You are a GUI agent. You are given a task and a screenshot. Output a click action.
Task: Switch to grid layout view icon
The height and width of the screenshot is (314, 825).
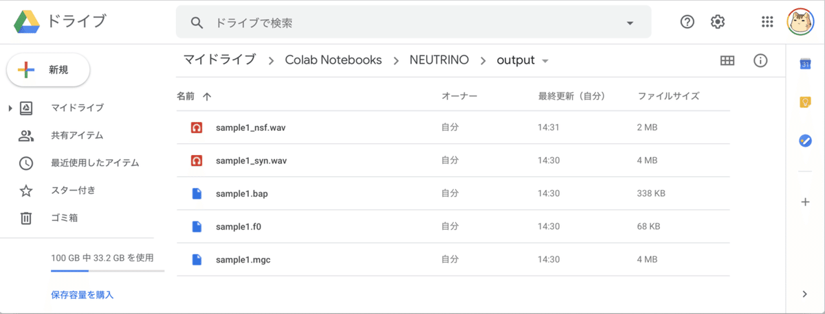tap(727, 60)
